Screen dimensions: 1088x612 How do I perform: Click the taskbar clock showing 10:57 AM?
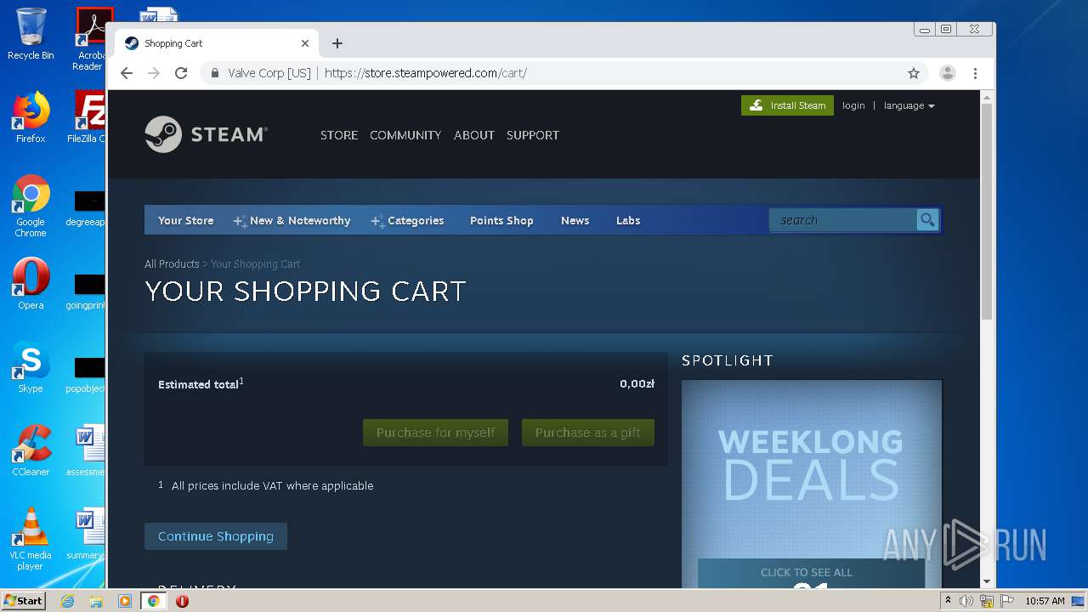(x=1045, y=601)
